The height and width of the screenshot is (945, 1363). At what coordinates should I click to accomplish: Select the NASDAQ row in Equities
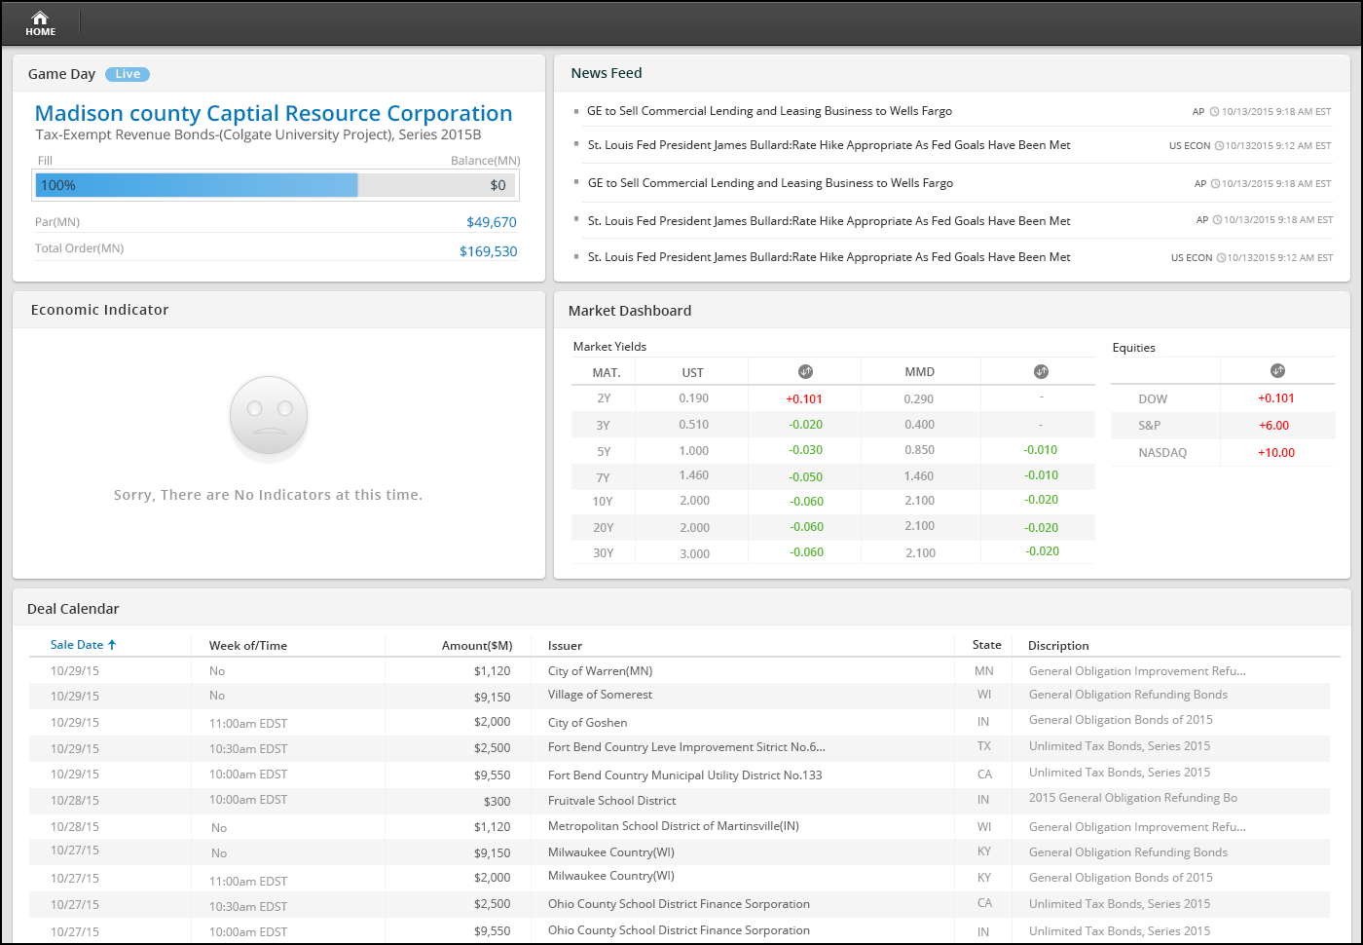pos(1162,453)
